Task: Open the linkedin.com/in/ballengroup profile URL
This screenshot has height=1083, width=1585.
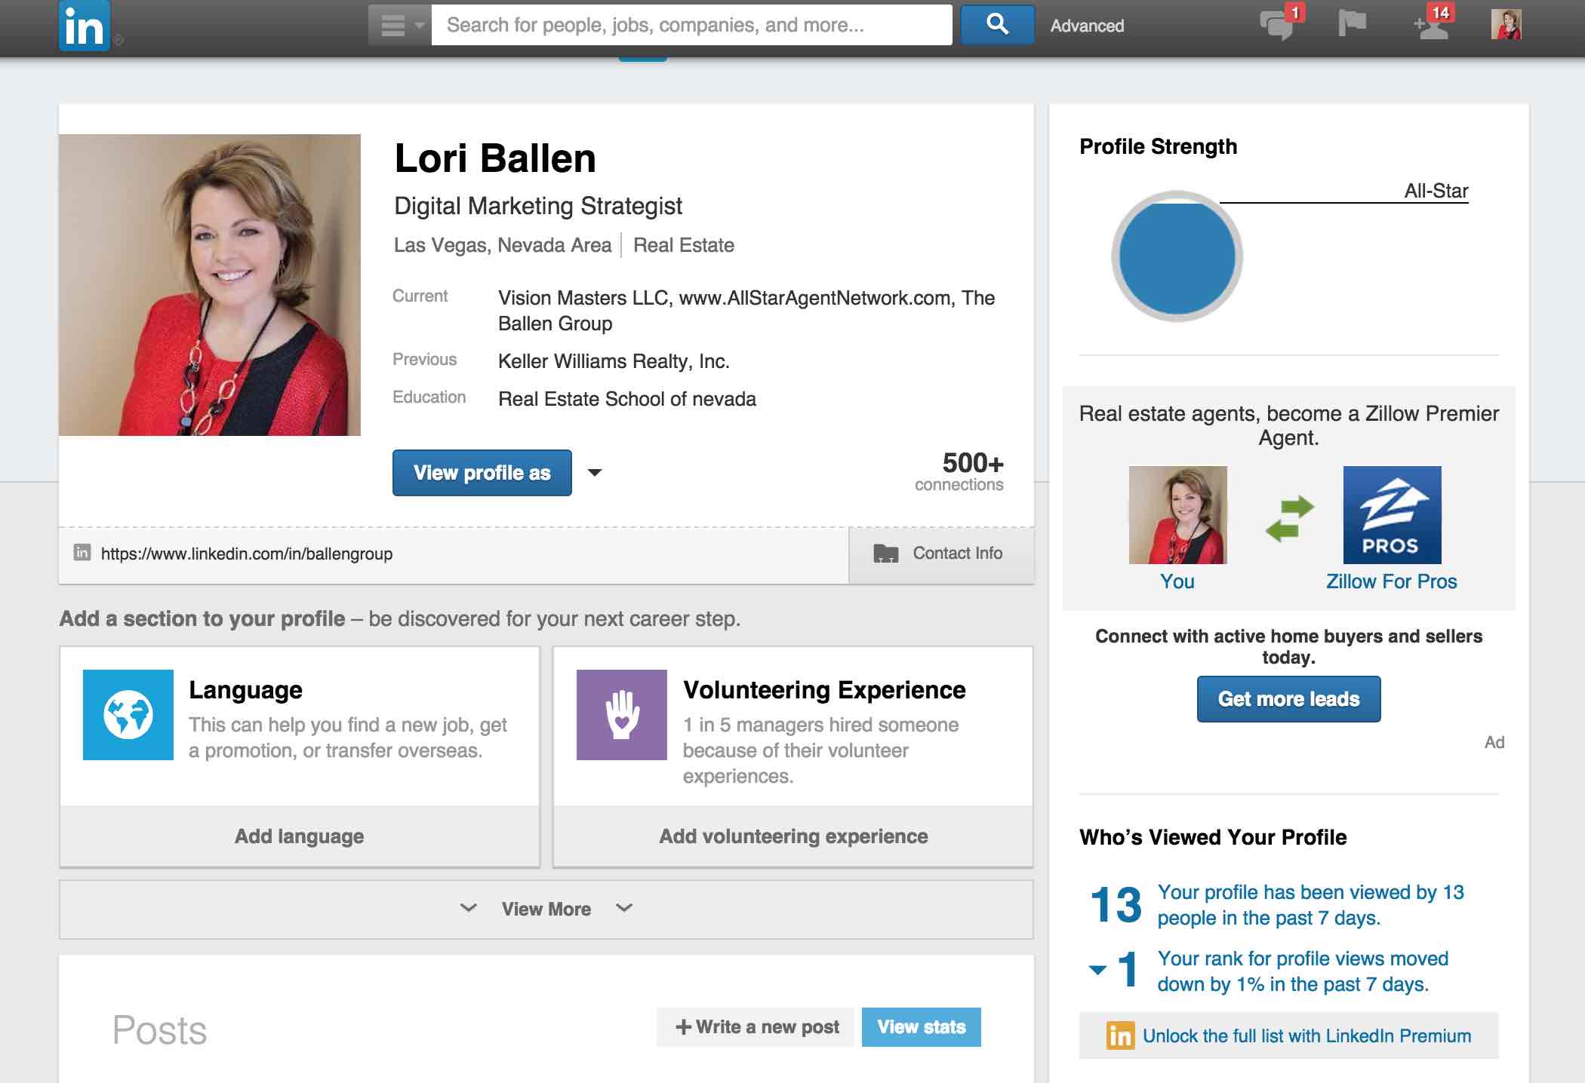Action: 247,554
